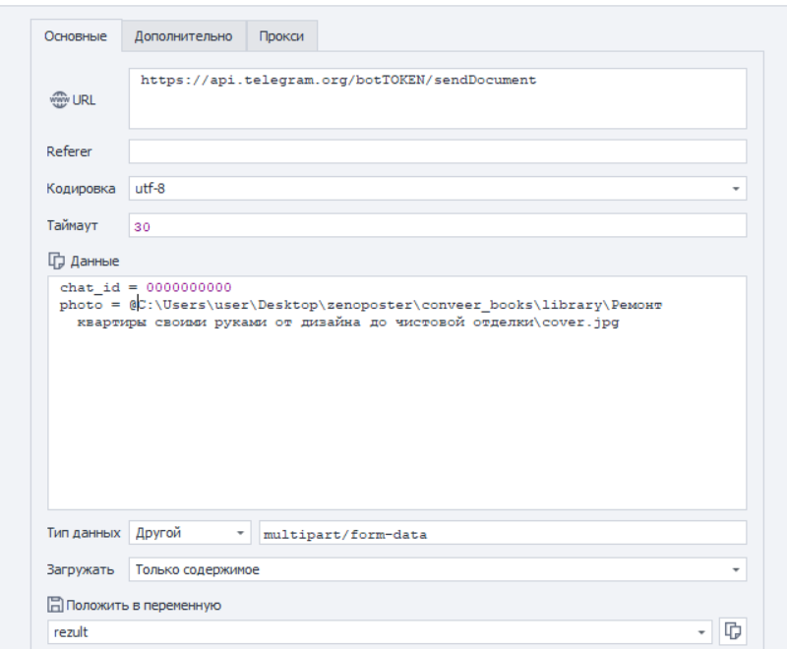This screenshot has height=649, width=787.
Task: Click the save icon beside Положить в переменную
Action: click(x=55, y=605)
